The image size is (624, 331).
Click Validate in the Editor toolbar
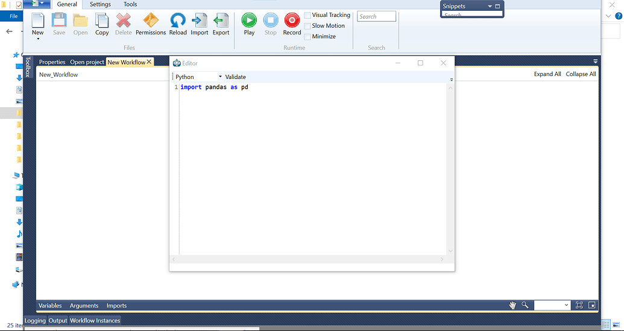236,77
